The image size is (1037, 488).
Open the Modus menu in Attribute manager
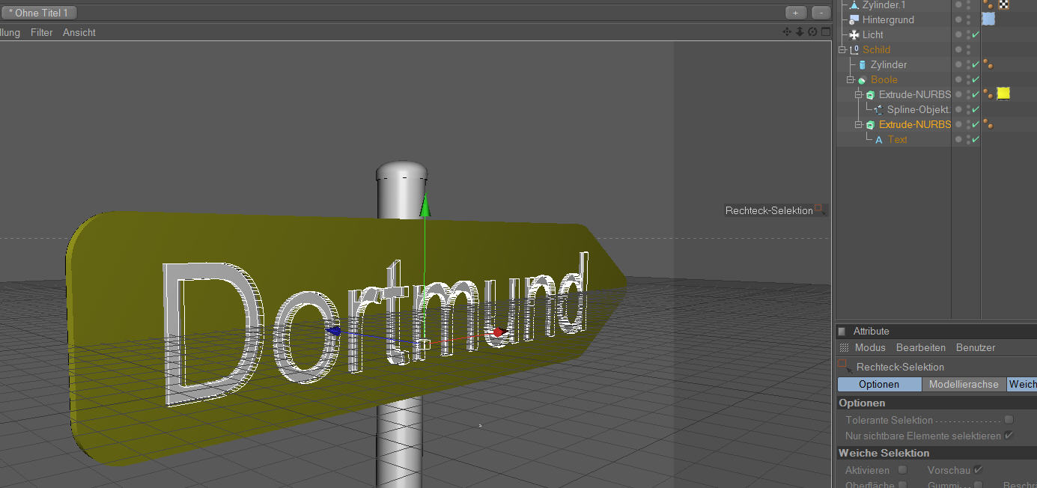[x=870, y=347]
